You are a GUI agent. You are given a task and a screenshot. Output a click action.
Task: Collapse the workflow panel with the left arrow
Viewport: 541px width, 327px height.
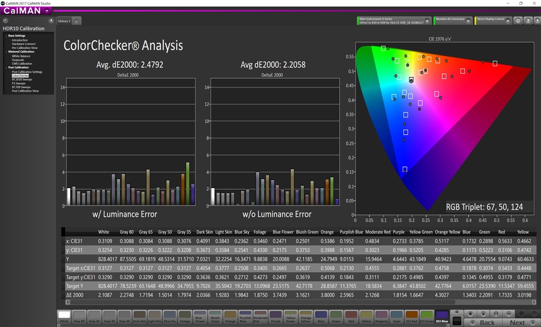(x=51, y=21)
